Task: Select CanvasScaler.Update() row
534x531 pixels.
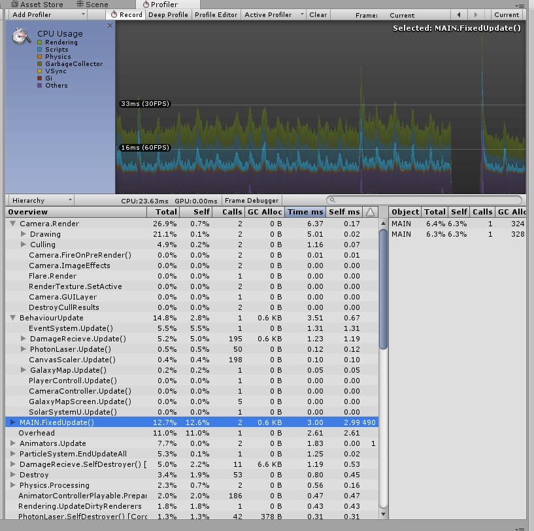Action: (x=192, y=360)
